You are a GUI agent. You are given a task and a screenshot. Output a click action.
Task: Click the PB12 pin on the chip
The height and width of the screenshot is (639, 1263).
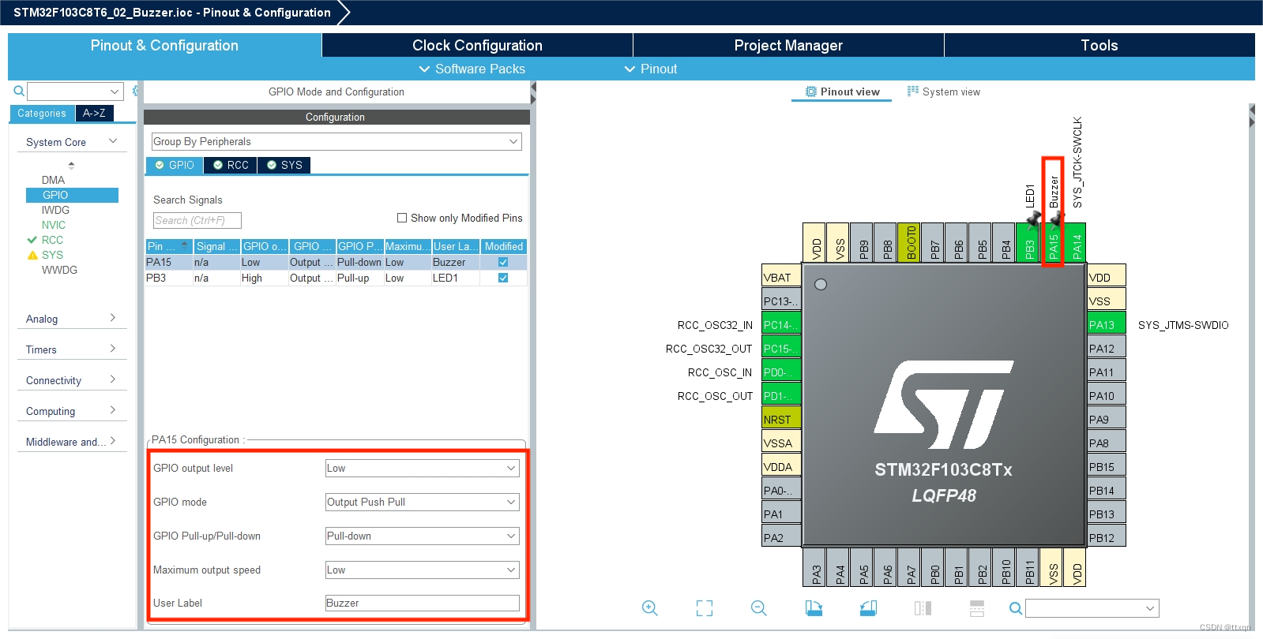[x=1106, y=537]
